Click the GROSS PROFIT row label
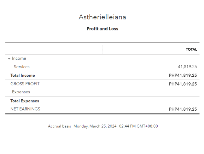204x154 pixels. [x=25, y=84]
